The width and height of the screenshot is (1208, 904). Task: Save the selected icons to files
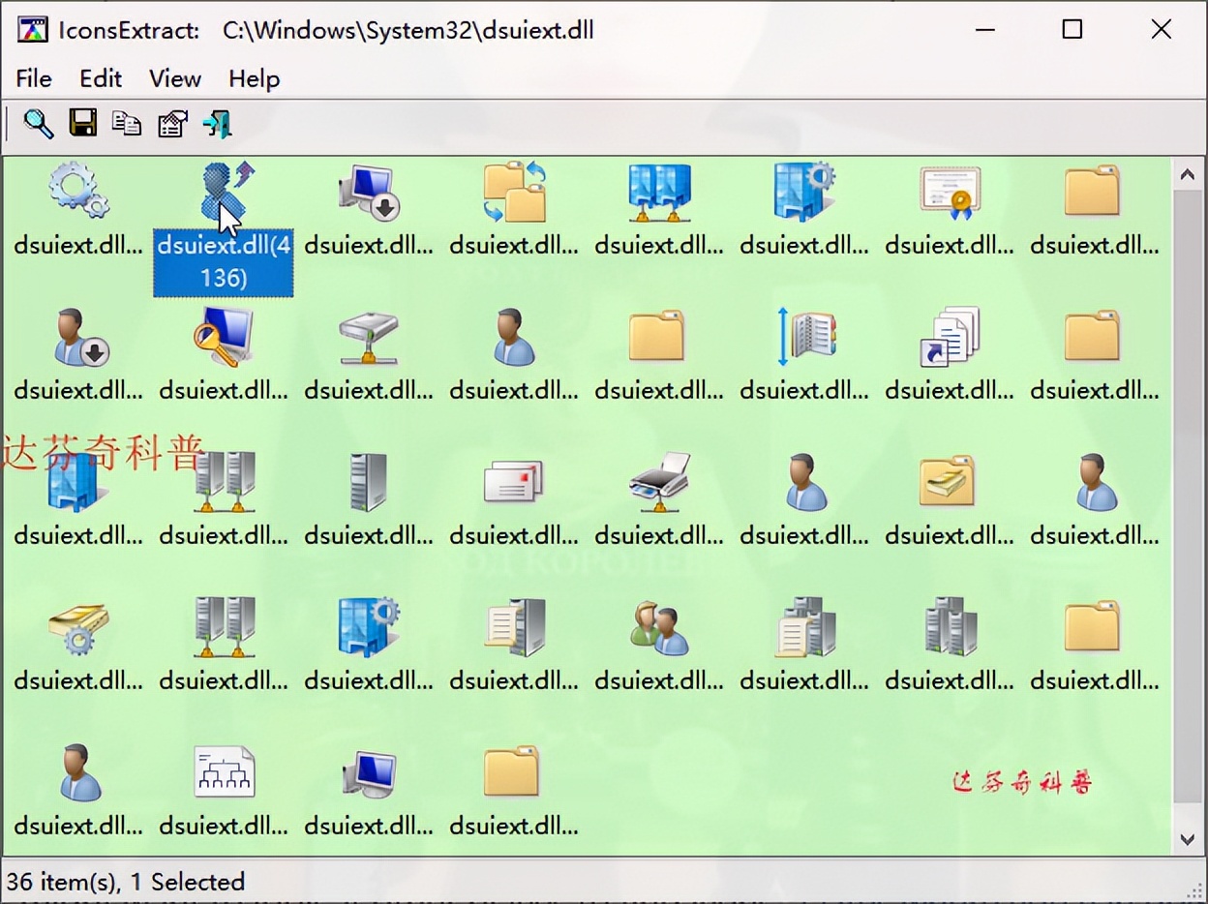point(82,123)
